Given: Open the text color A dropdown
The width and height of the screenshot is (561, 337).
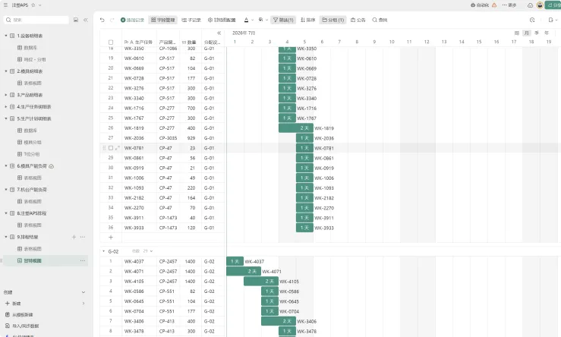Looking at the screenshot, I should click(249, 20).
